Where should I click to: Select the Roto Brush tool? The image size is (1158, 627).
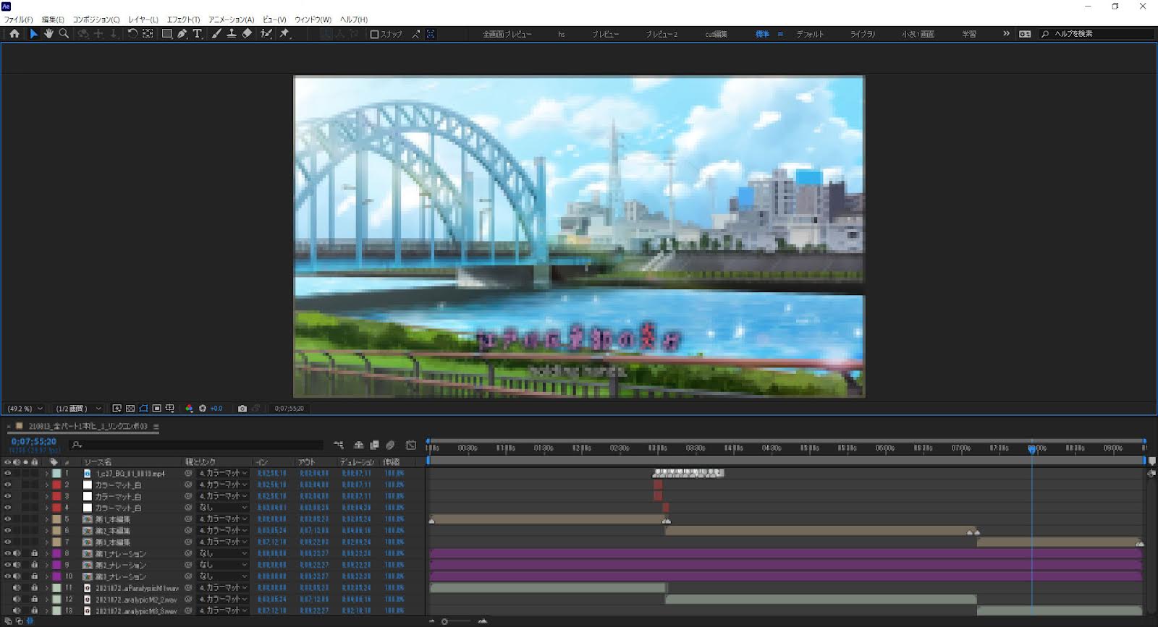(x=266, y=34)
